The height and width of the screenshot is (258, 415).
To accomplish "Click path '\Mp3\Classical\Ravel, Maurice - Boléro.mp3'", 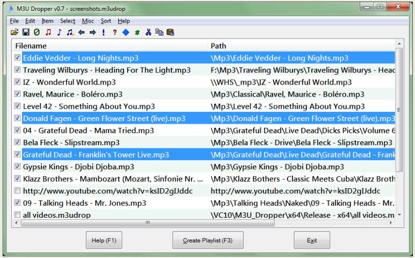I will coord(288,94).
